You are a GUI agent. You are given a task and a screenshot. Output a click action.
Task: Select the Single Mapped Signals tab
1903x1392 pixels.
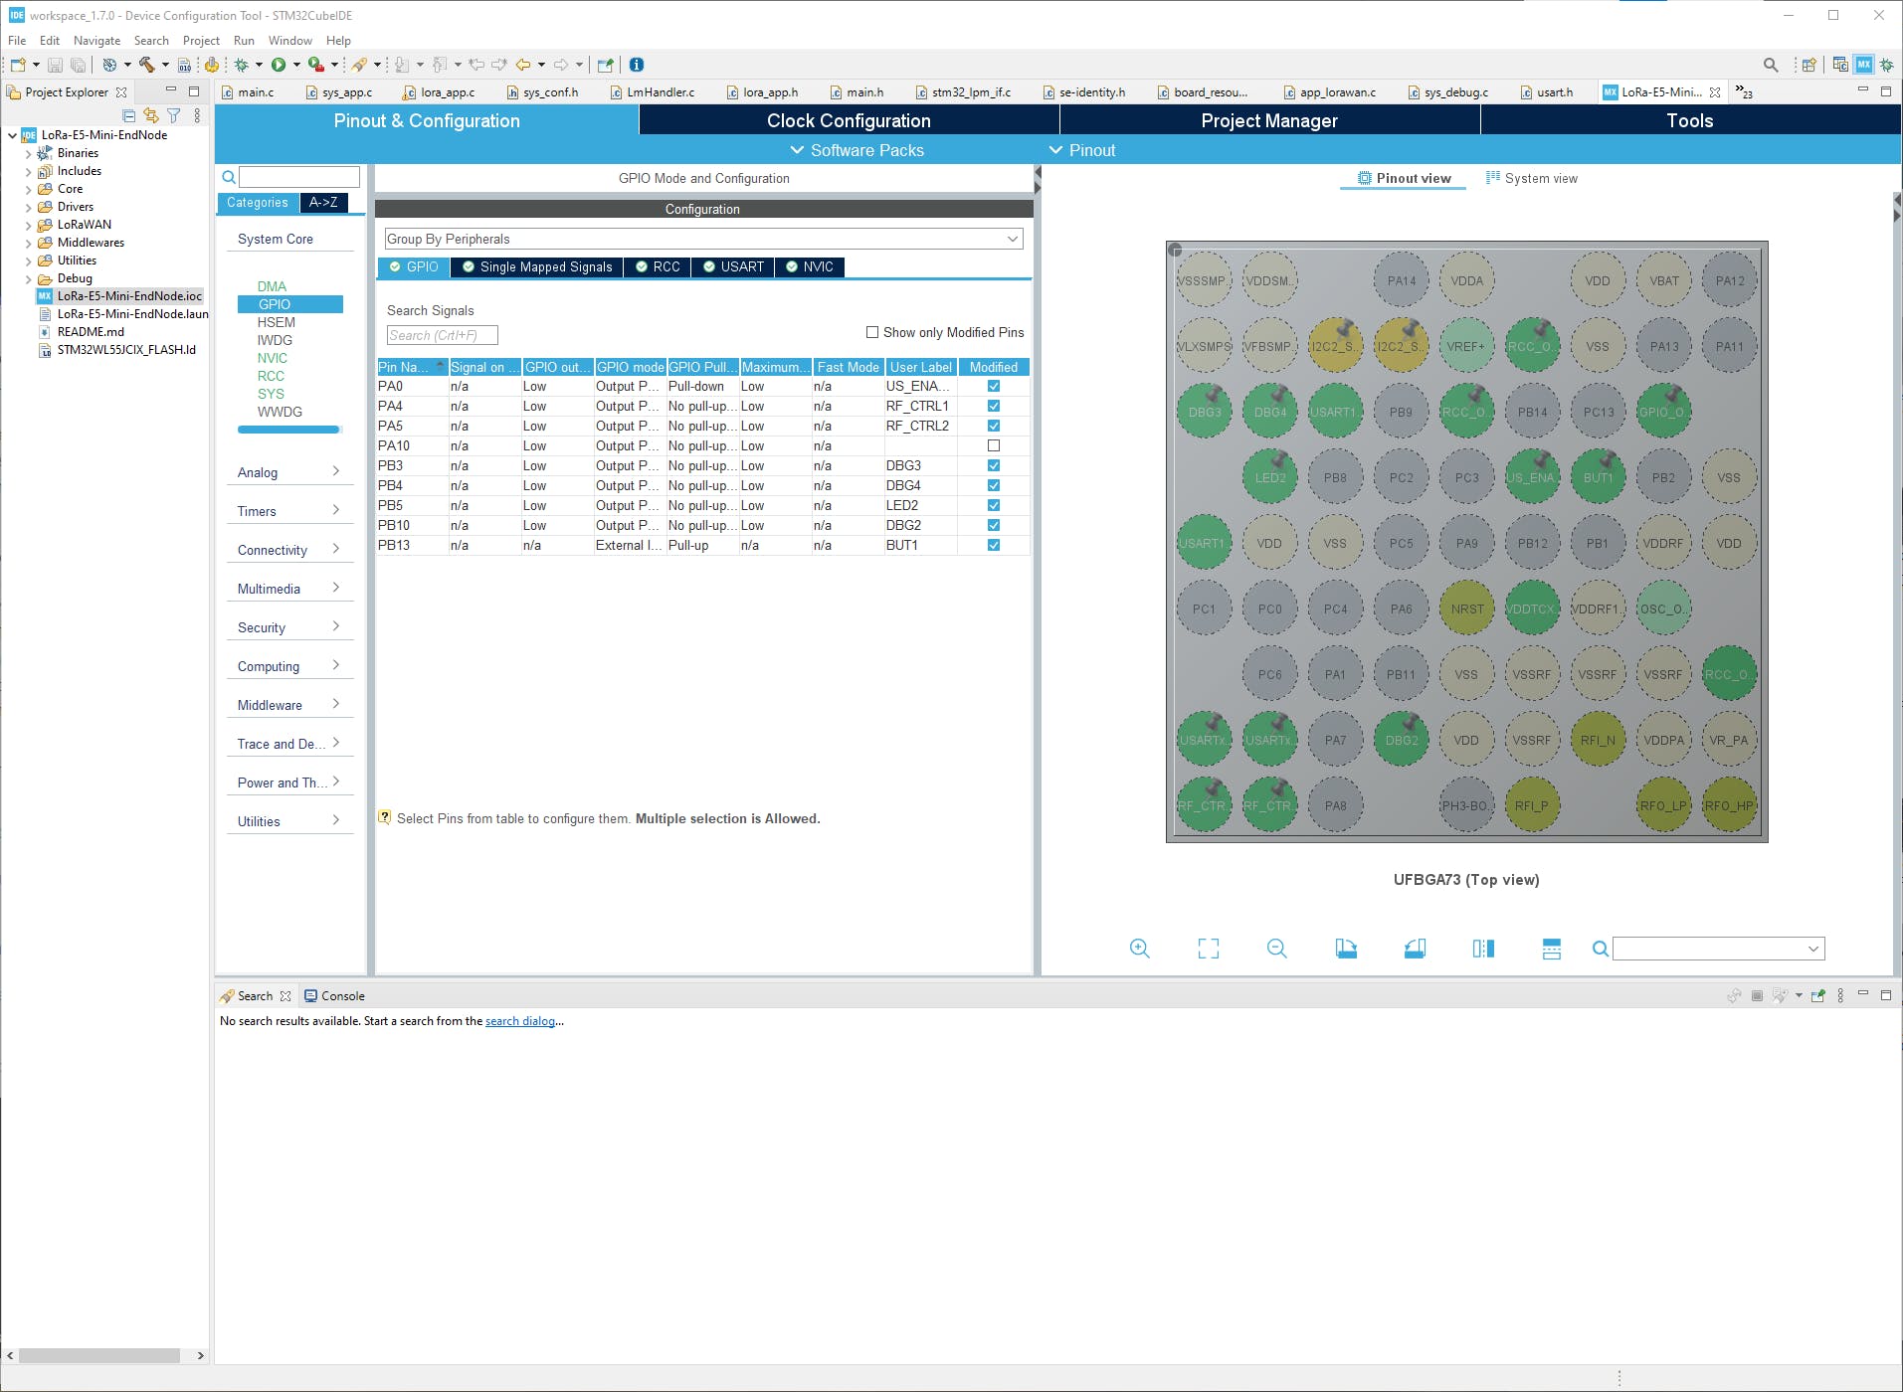click(537, 266)
